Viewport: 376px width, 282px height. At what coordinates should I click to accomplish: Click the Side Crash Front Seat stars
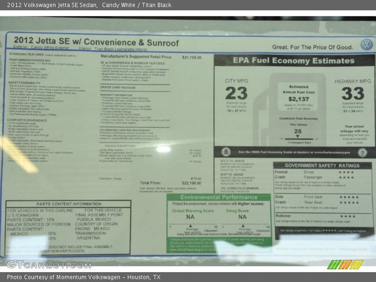pyautogui.click(x=349, y=197)
